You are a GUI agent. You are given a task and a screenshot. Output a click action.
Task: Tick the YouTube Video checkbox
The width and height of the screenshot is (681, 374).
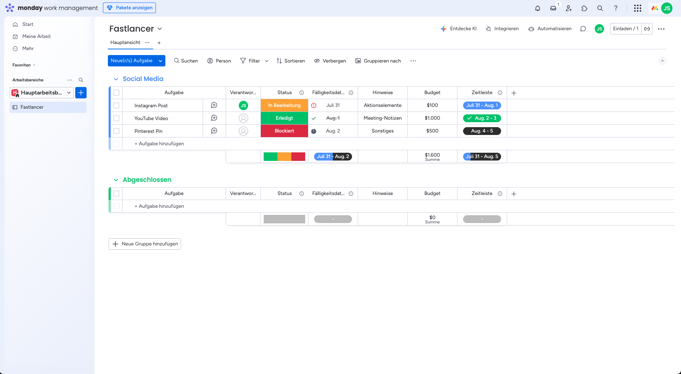coord(116,118)
